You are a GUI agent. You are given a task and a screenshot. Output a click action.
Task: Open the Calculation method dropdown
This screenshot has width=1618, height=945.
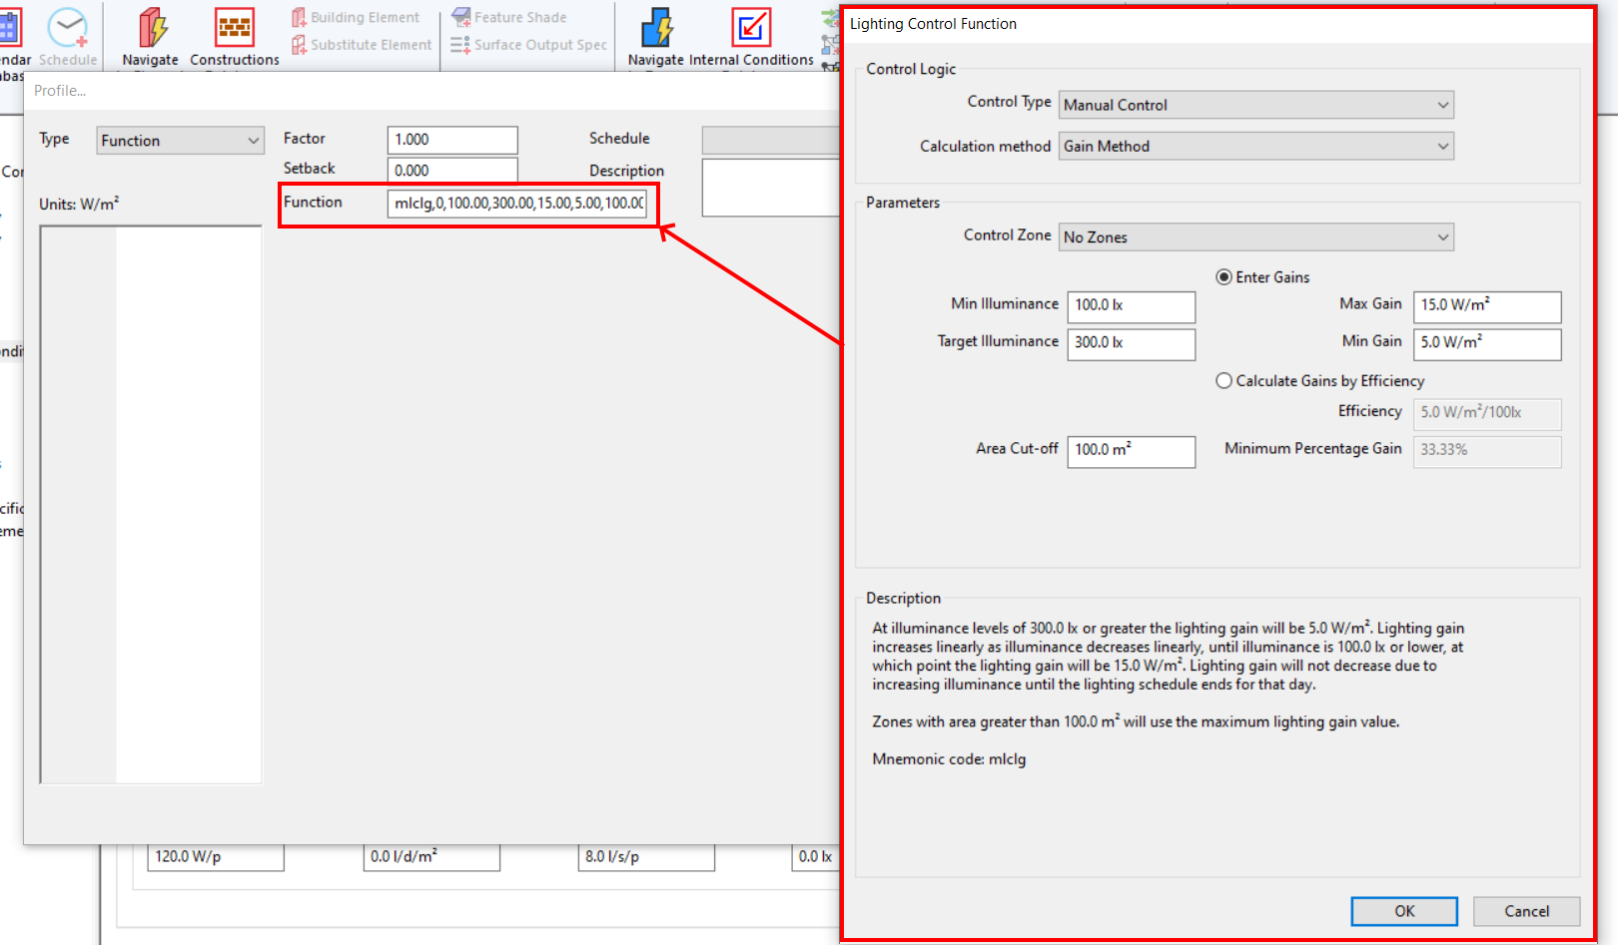pyautogui.click(x=1255, y=146)
